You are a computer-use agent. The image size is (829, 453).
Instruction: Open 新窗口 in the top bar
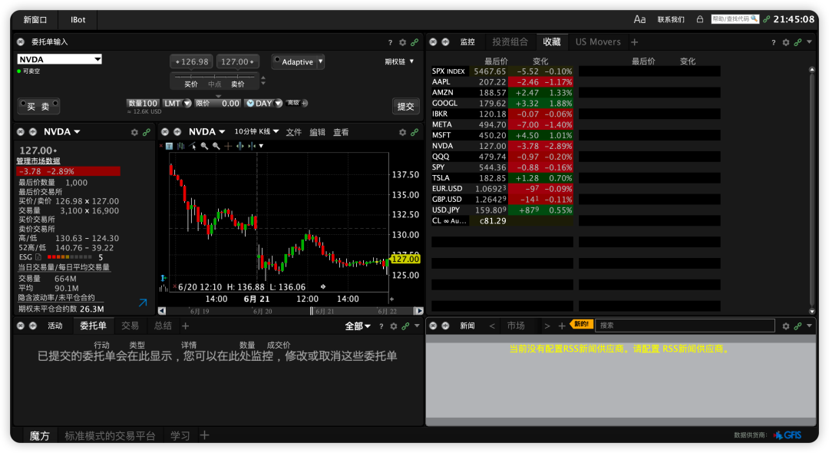pos(35,19)
